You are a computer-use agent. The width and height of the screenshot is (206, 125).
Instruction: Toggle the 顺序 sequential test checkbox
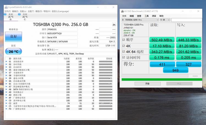click(124, 40)
